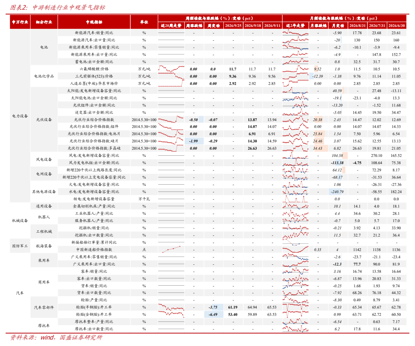Select the "中国新造船价格指数" indicator
415x346 pixels.
(94, 249)
